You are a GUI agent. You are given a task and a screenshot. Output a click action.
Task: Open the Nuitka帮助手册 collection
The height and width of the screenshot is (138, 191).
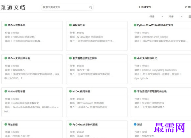[x=17, y=91]
